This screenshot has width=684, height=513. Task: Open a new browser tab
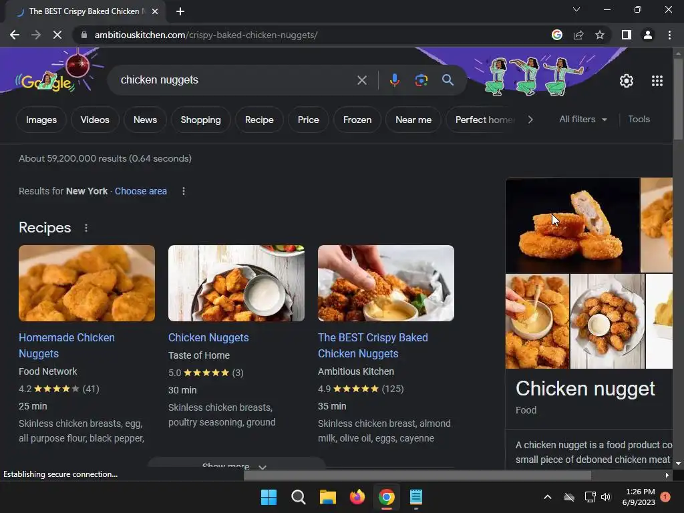(x=180, y=11)
